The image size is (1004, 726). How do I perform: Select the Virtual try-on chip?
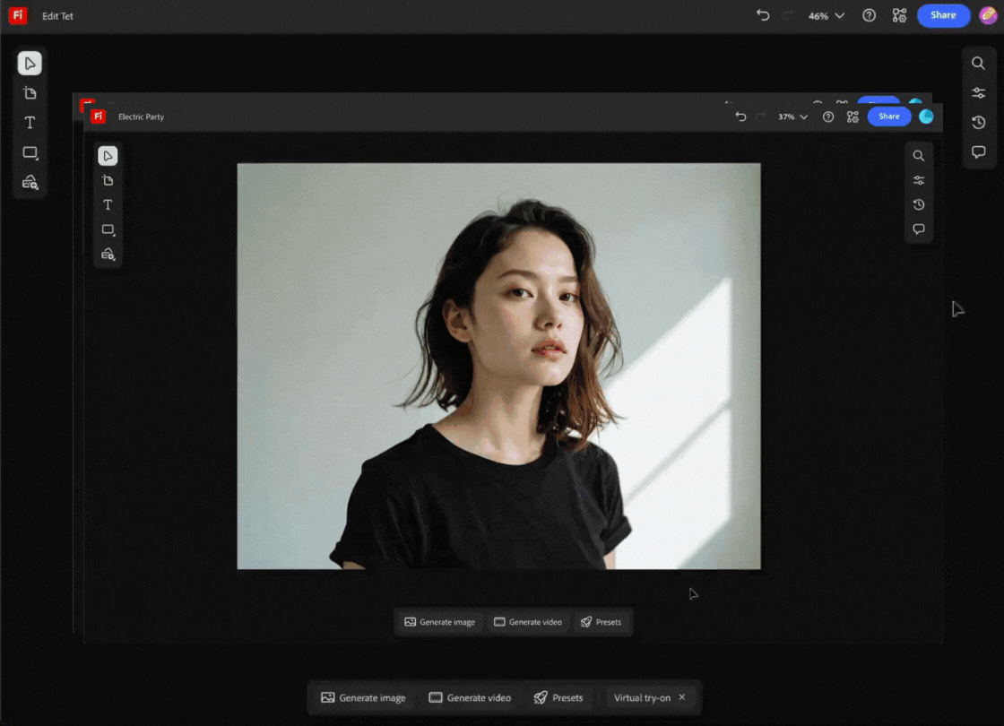[x=642, y=698]
